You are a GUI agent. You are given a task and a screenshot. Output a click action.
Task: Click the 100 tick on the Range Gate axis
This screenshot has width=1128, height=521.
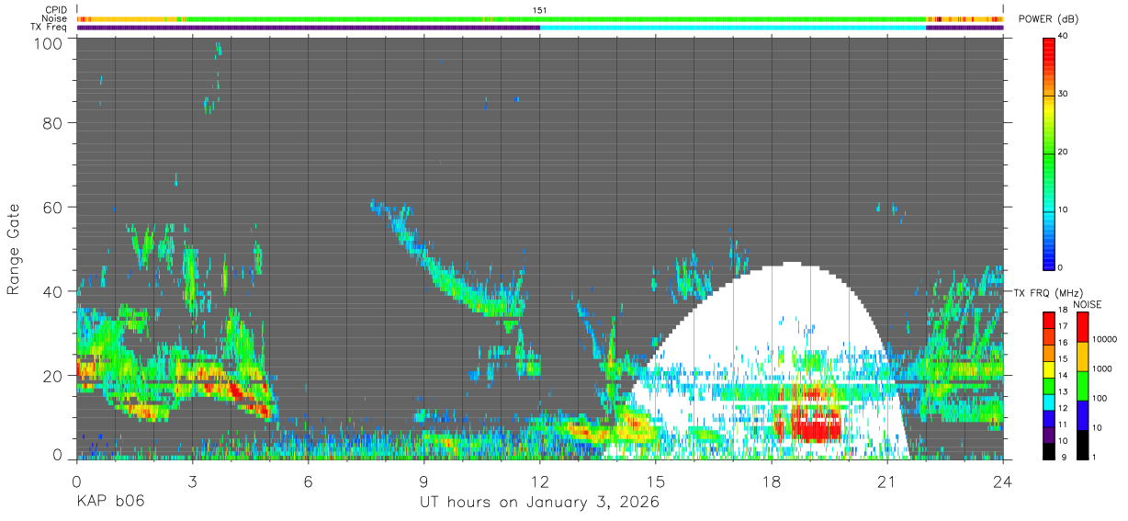pos(48,43)
